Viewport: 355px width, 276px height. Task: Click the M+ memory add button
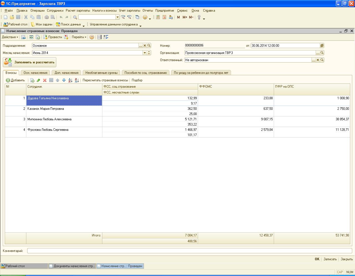coord(185,17)
